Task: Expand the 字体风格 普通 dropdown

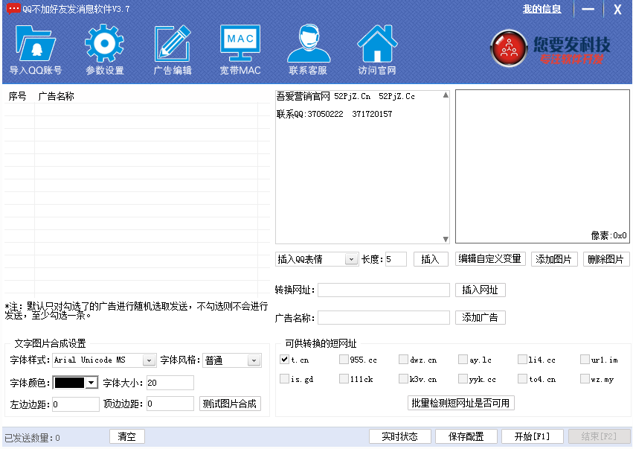Action: 254,360
